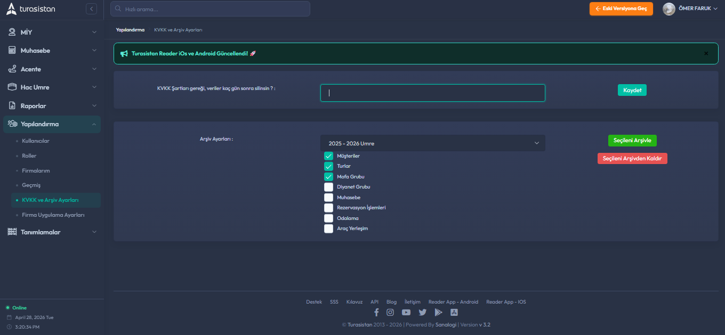The width and height of the screenshot is (725, 335).
Task: Go to Firma Uygulama Ayarları menu item
Action: coord(53,215)
